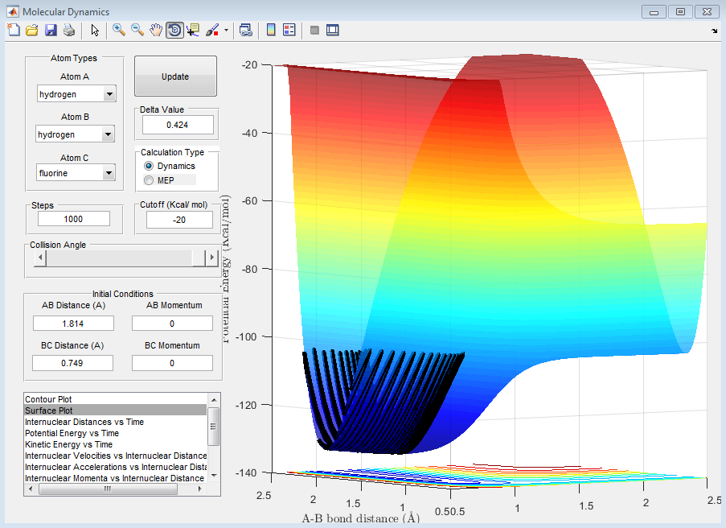Click the New Figure icon
The width and height of the screenshot is (726, 528).
(x=13, y=31)
